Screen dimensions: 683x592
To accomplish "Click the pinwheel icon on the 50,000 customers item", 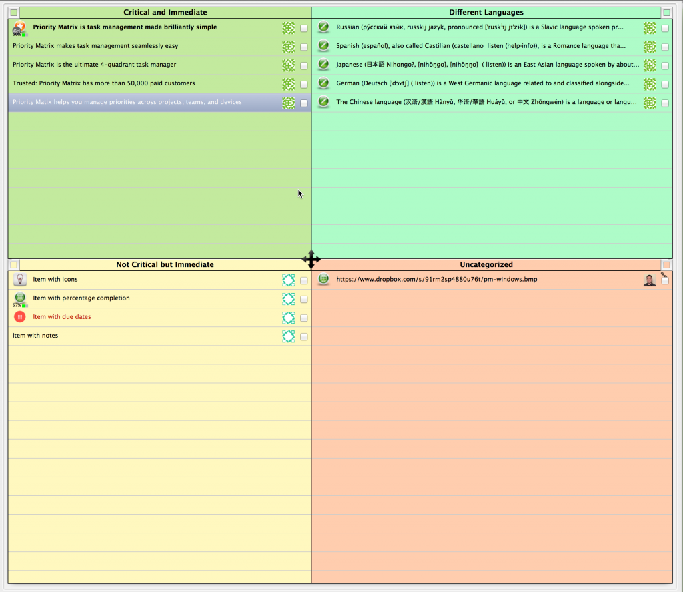I will pos(288,84).
